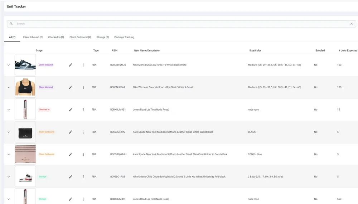Screen dimensions: 358x204
Task: Select ASIN B08QB1QMJ5
Action: coord(118,65)
